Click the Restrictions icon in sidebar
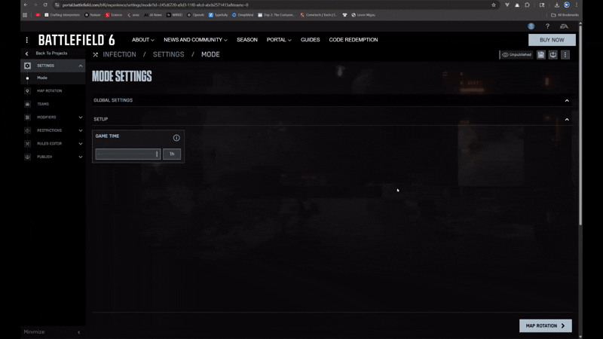This screenshot has width=603, height=339. tap(27, 130)
